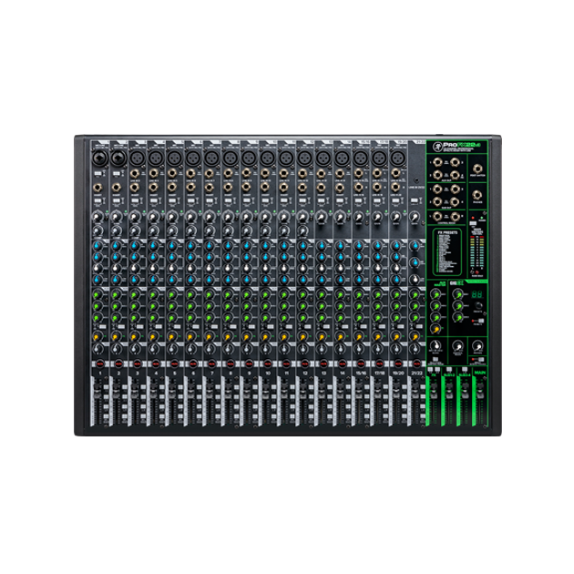Click the channel 13 gain knob
574x574 pixels.
click(321, 217)
